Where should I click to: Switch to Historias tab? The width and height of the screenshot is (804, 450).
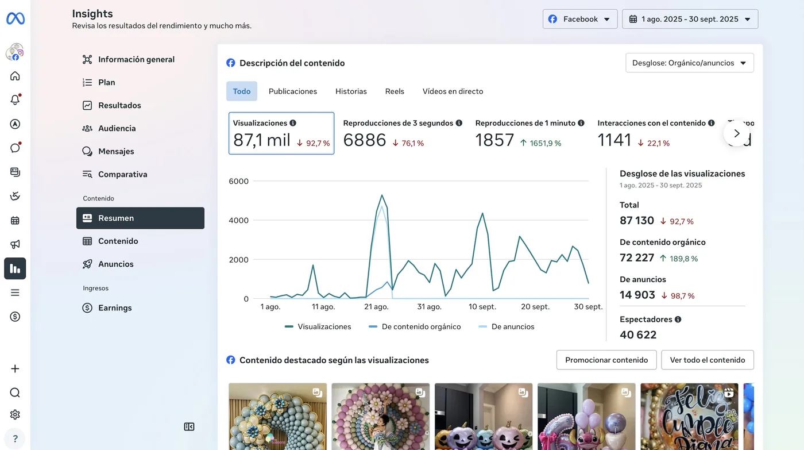(351, 91)
